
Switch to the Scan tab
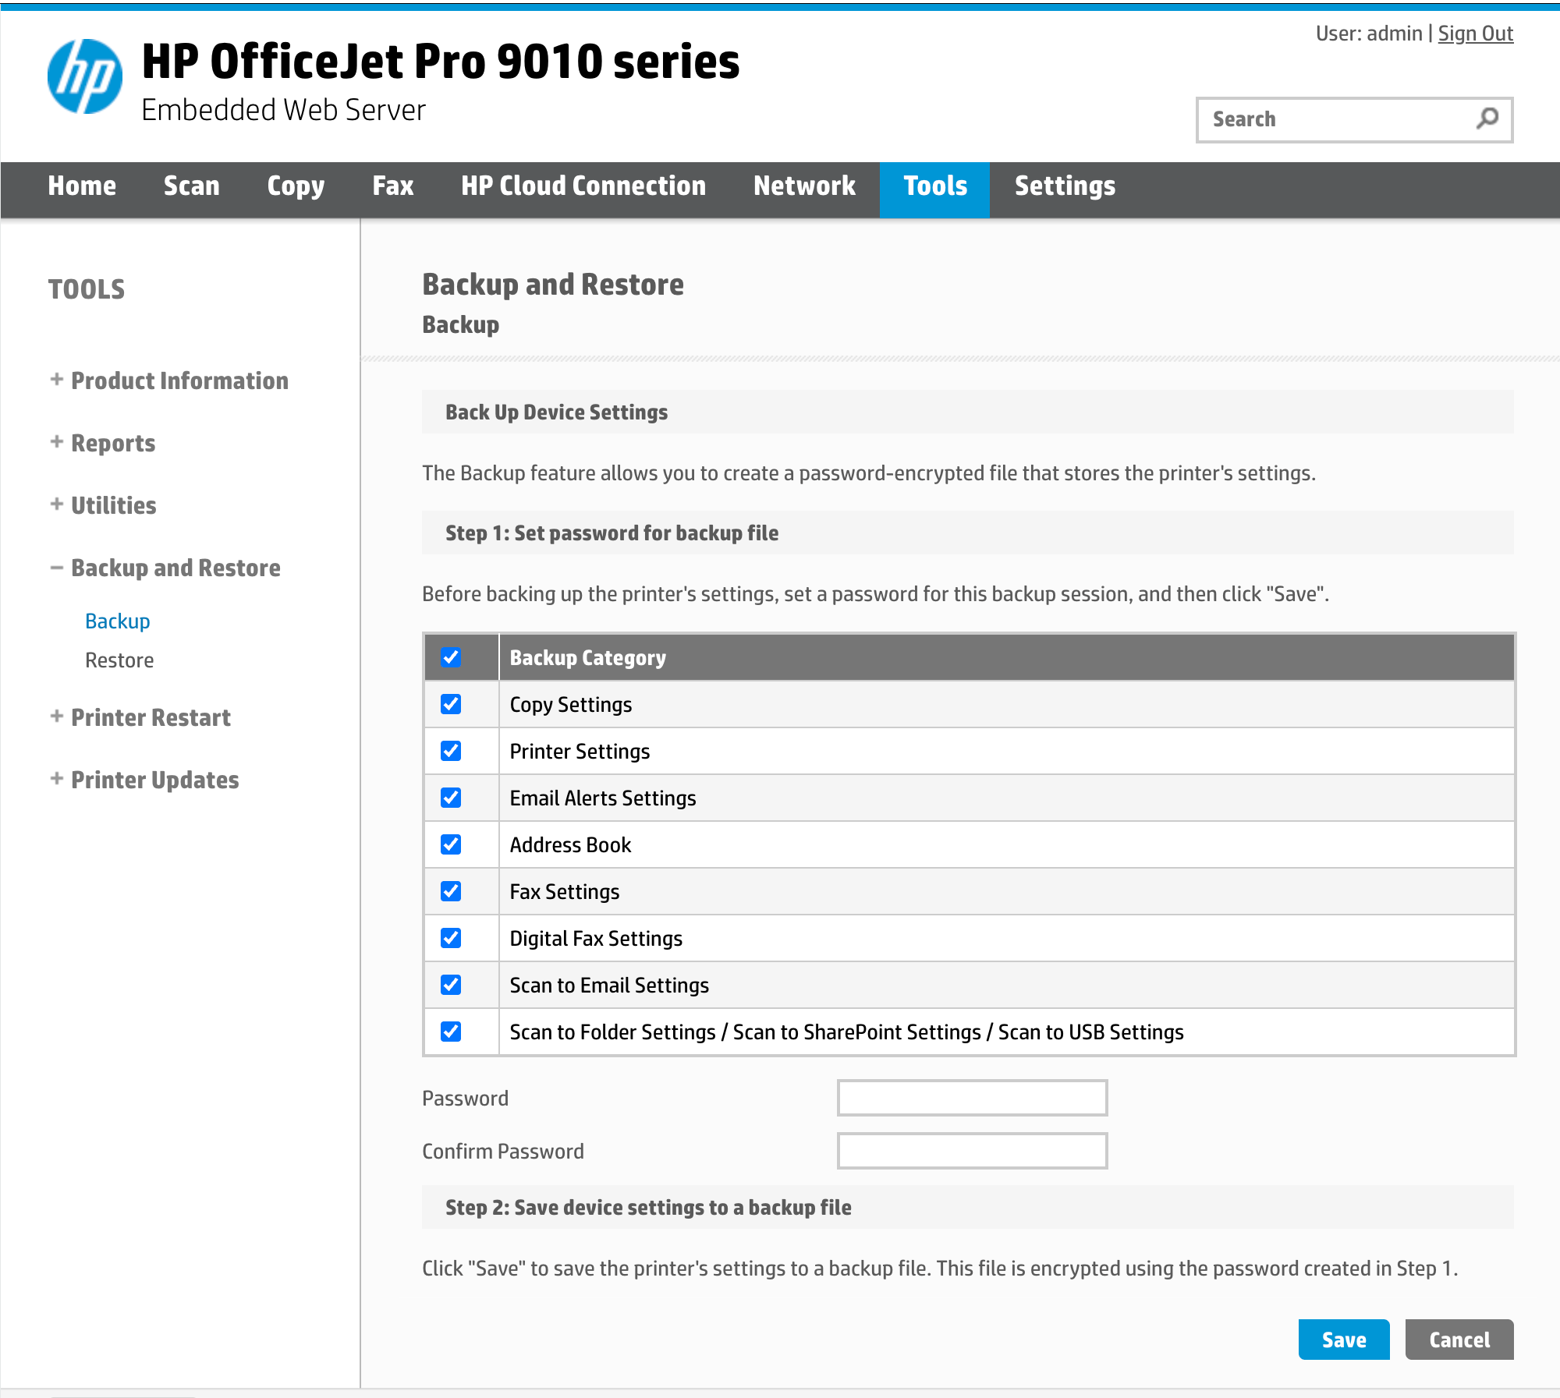click(192, 186)
